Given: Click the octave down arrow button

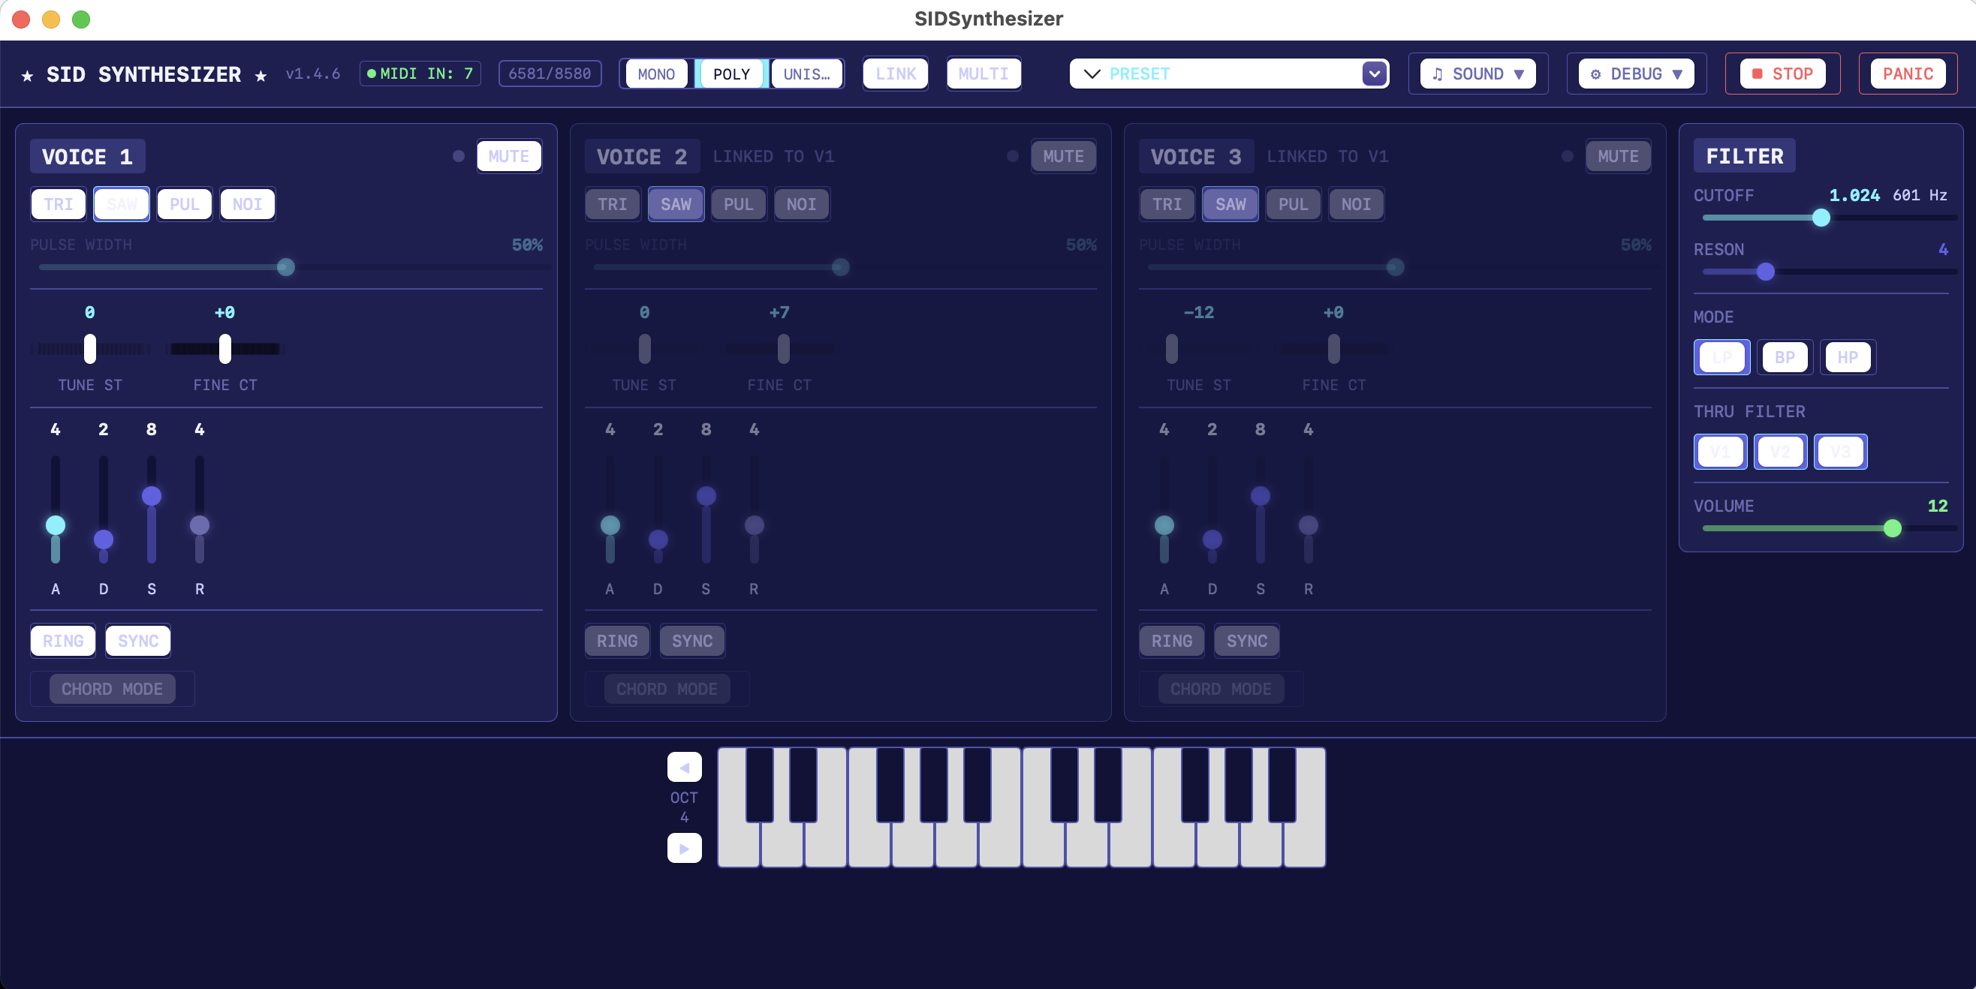Looking at the screenshot, I should (683, 768).
